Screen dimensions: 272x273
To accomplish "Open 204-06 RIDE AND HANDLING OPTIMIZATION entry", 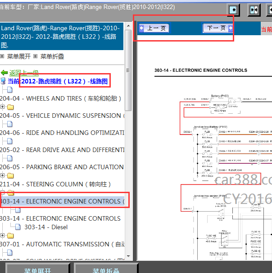I will pos(62,133).
